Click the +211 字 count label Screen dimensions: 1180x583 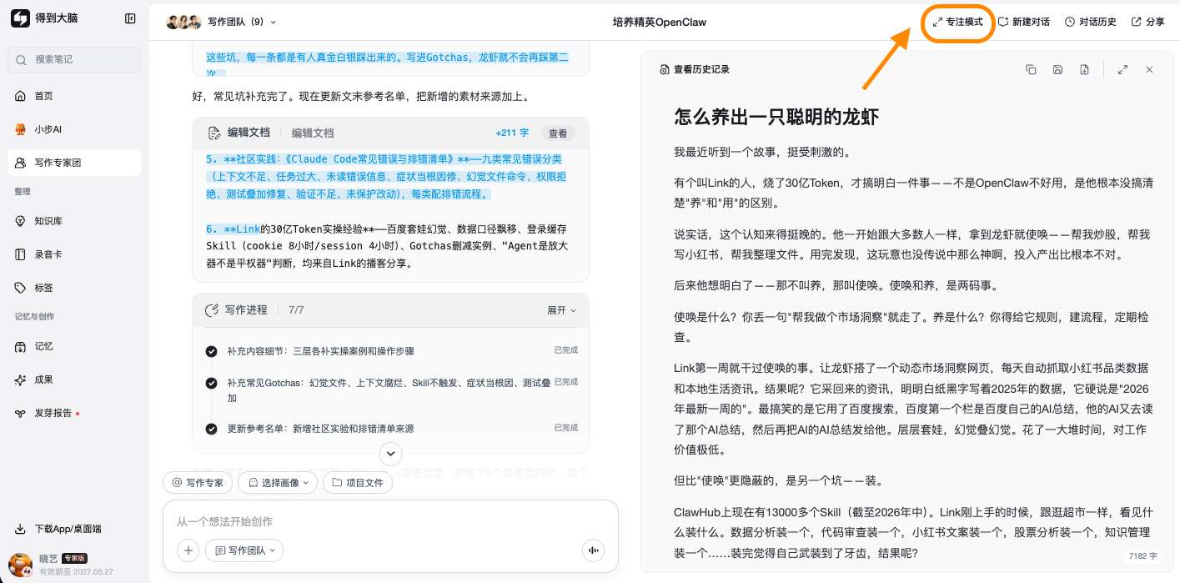point(512,133)
